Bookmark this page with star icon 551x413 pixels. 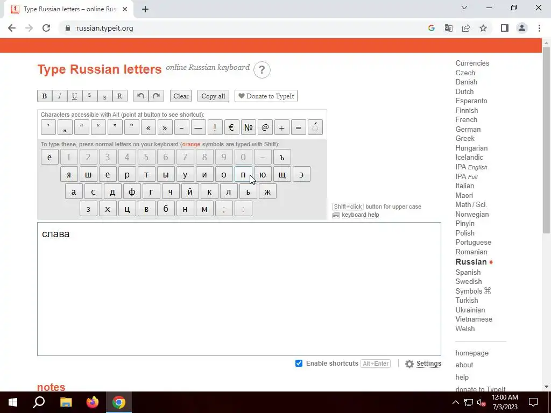(483, 28)
